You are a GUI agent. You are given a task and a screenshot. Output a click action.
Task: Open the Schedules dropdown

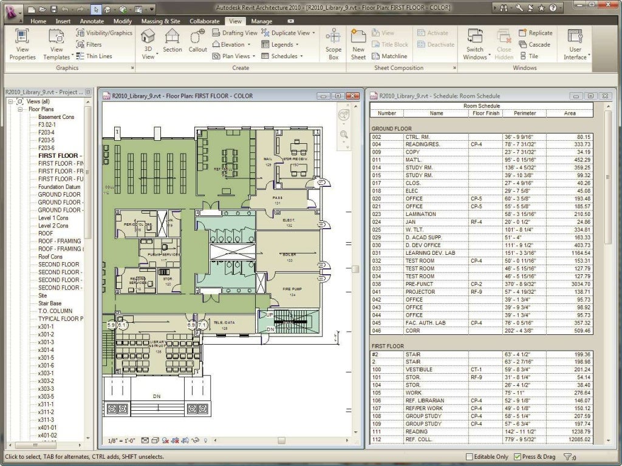tap(282, 56)
